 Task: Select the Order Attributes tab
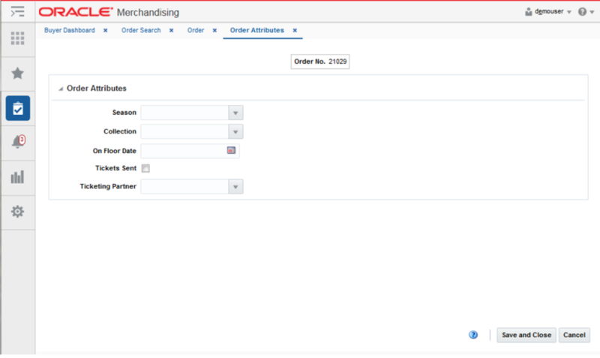point(257,30)
